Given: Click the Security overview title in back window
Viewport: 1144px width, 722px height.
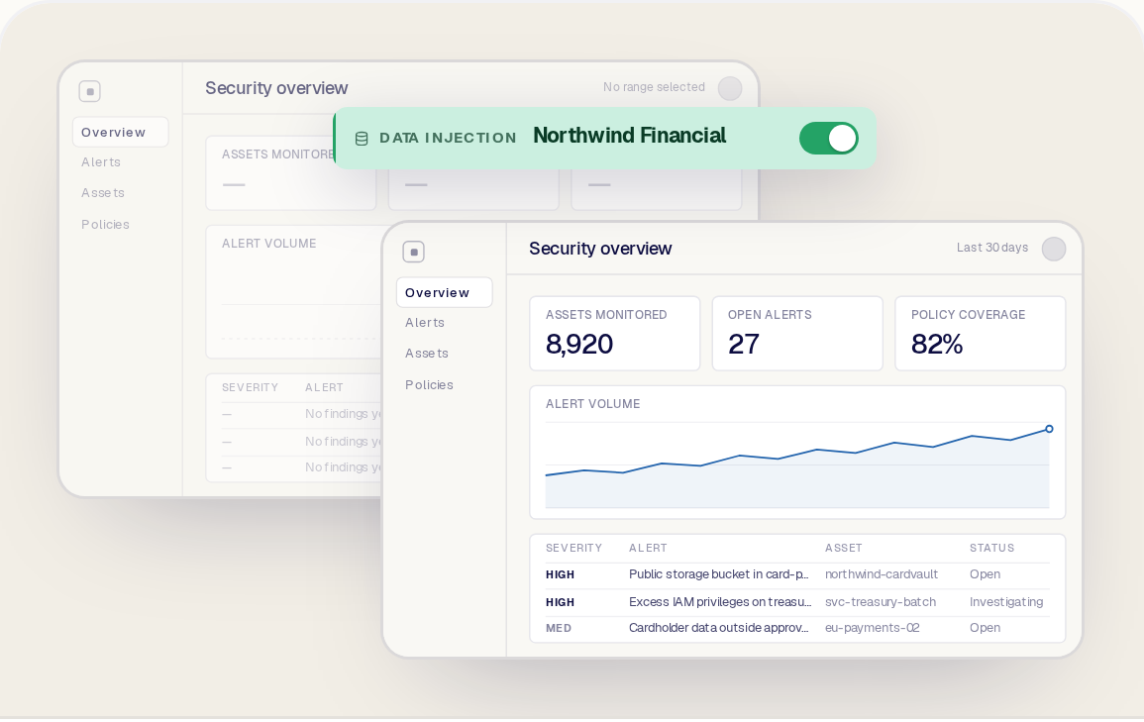Looking at the screenshot, I should pyautogui.click(x=275, y=88).
